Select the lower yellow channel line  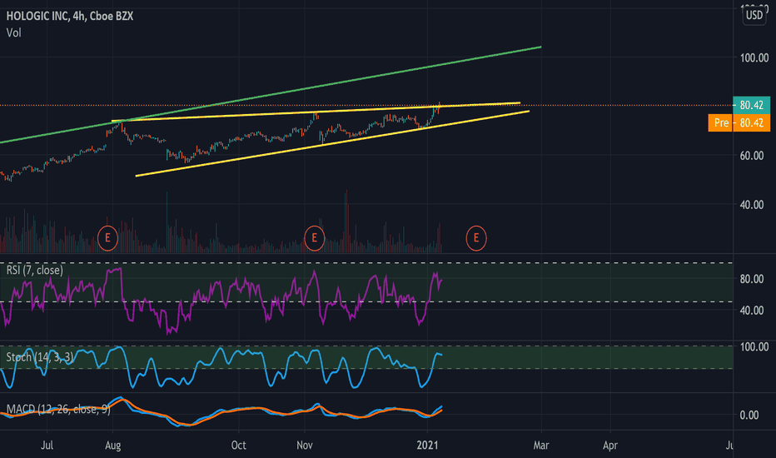click(332, 143)
